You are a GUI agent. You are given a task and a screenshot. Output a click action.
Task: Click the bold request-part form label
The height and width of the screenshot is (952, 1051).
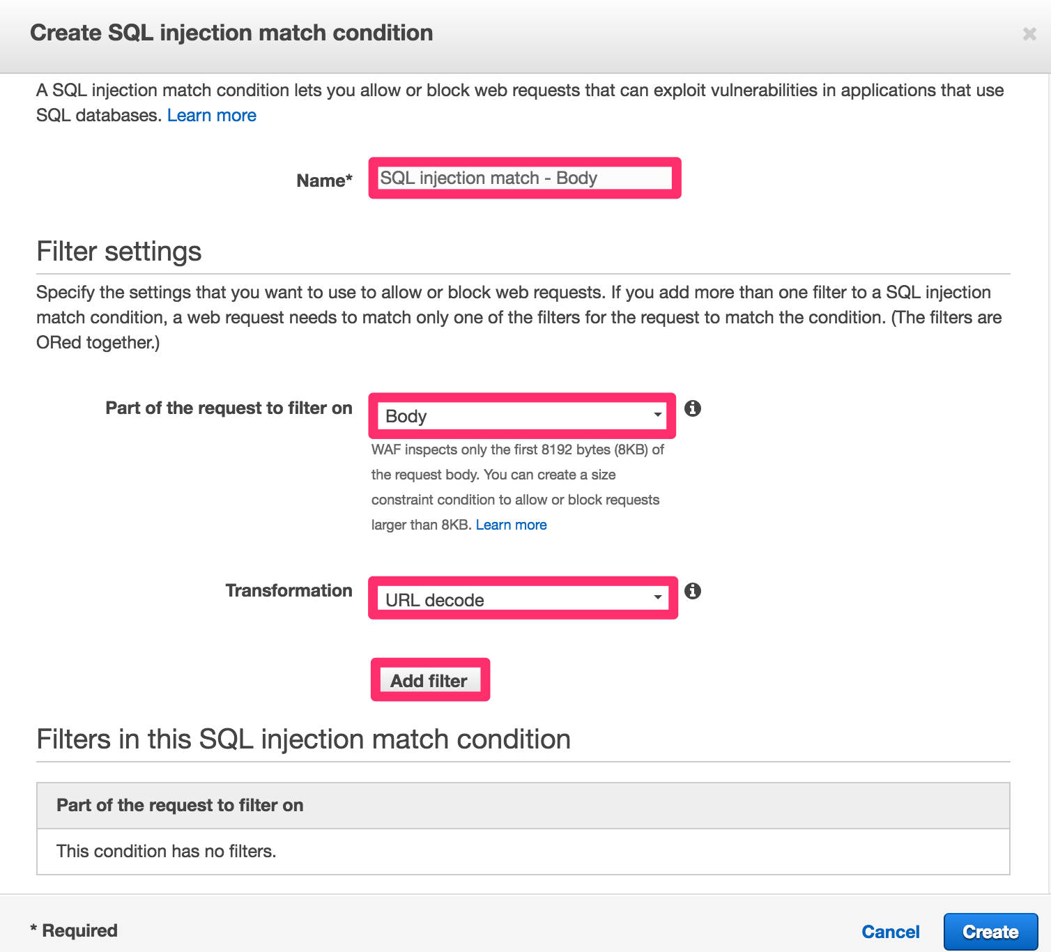(x=229, y=408)
